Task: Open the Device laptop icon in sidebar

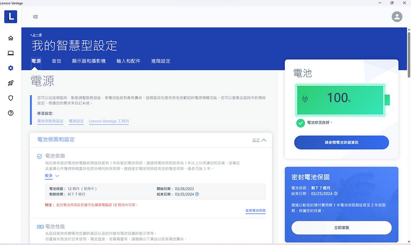Action: (11, 53)
